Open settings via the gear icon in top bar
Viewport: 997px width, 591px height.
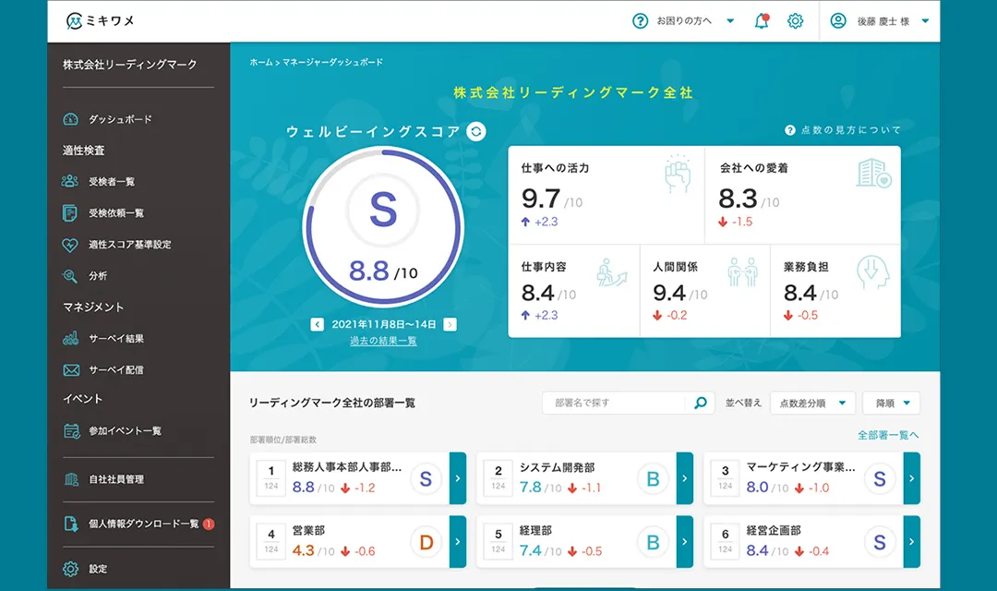click(x=795, y=20)
